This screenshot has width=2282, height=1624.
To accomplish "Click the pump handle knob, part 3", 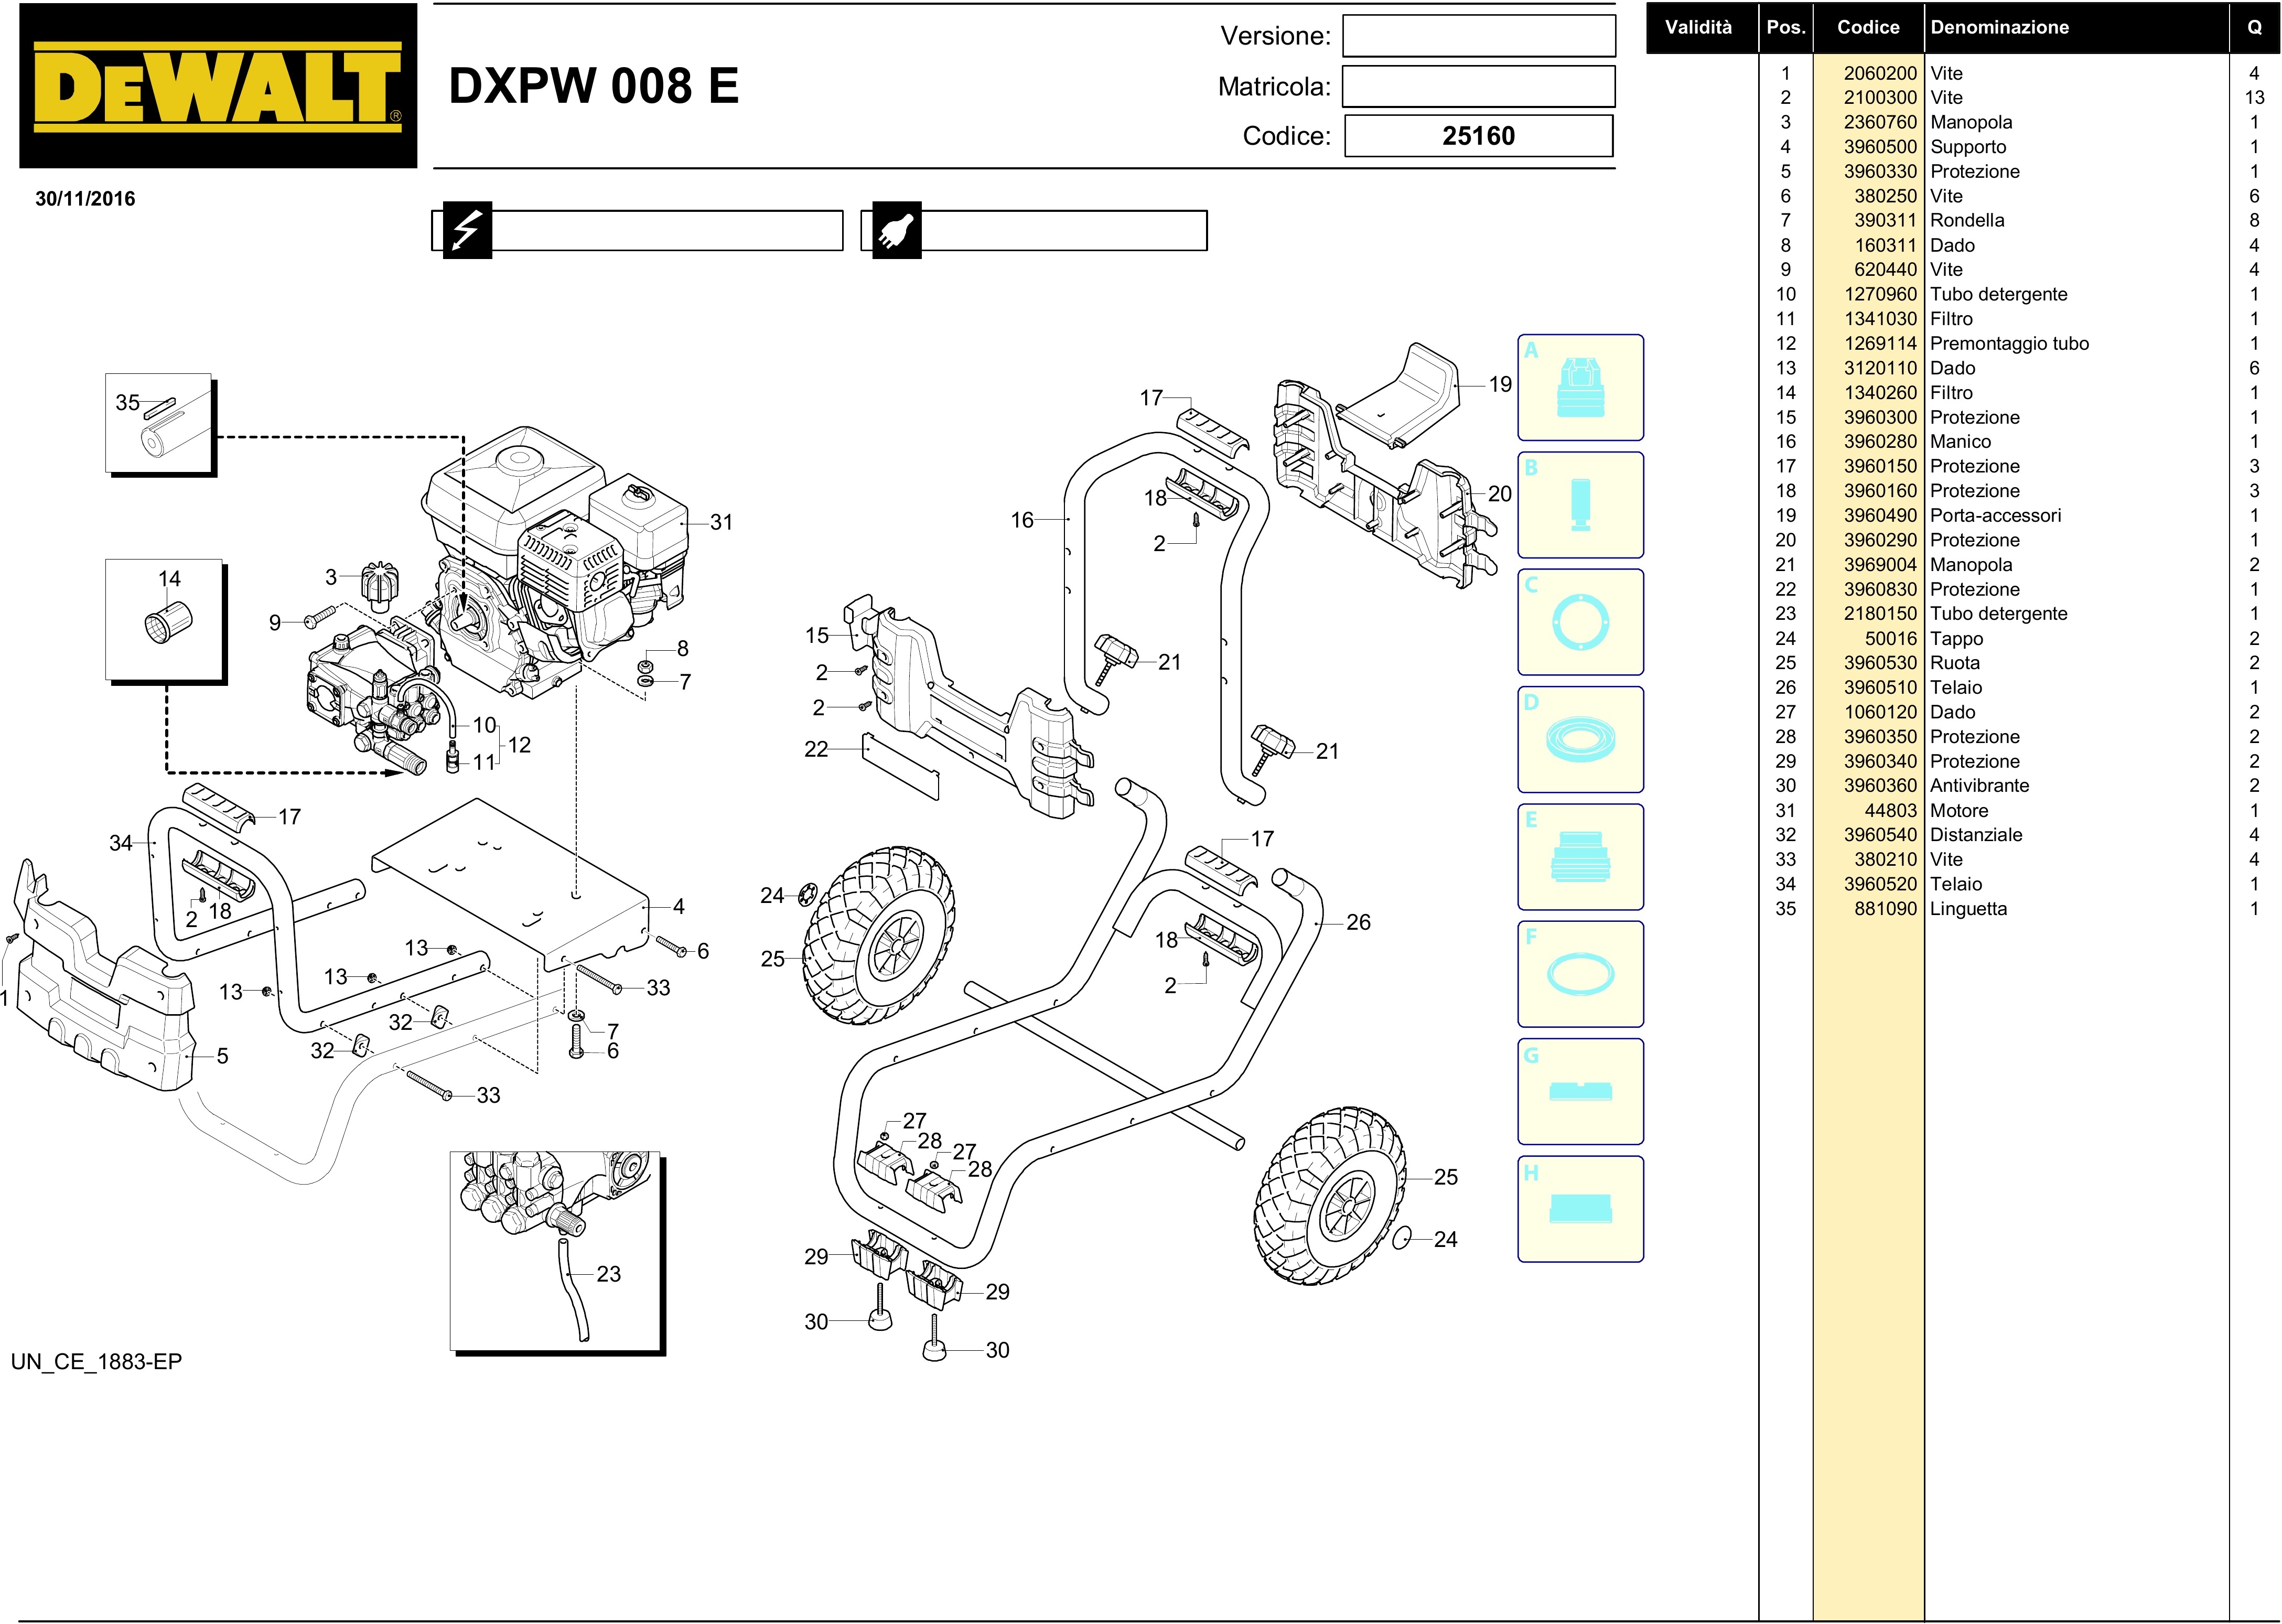I will tap(379, 586).
